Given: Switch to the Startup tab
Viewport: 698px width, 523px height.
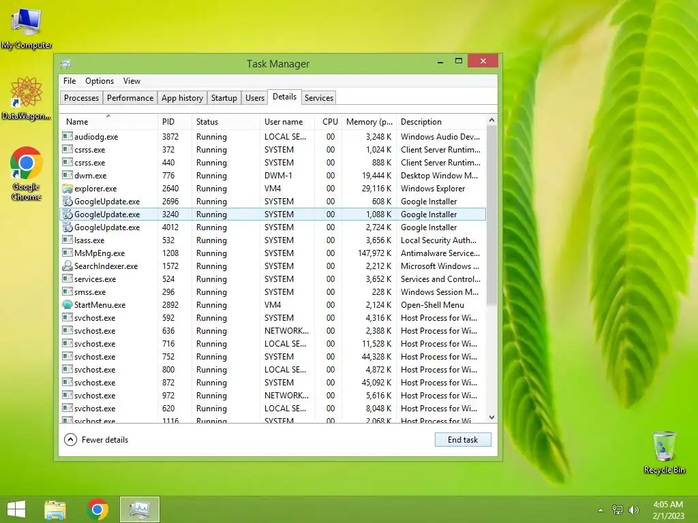Looking at the screenshot, I should [x=224, y=98].
